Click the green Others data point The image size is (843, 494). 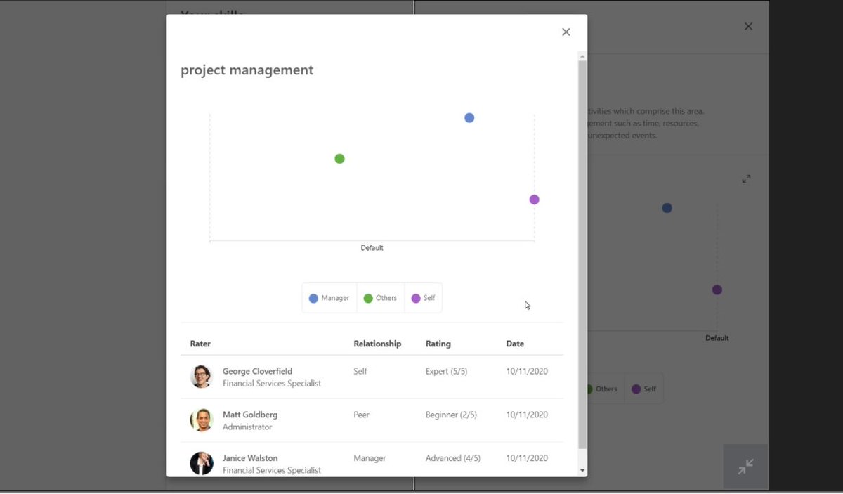339,159
